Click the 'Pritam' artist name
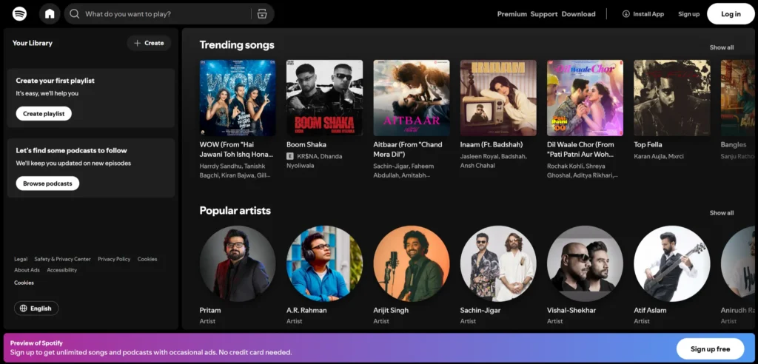The height and width of the screenshot is (364, 758). (x=210, y=310)
